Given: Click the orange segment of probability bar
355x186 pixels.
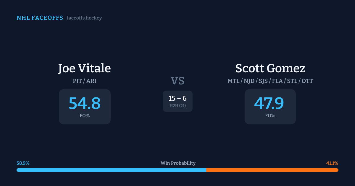Looking at the screenshot, I should pos(272,170).
